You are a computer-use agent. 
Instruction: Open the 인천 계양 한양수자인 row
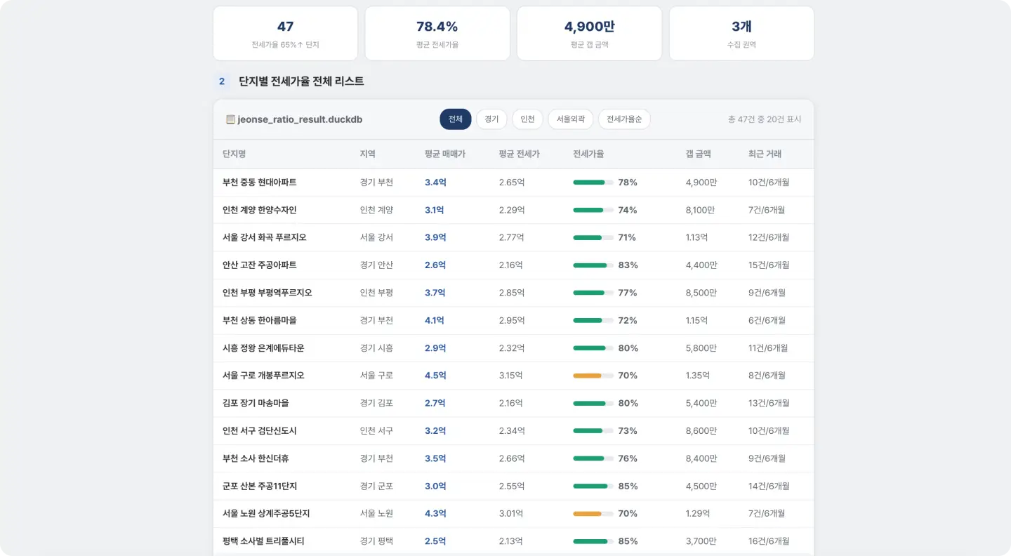[x=513, y=210]
